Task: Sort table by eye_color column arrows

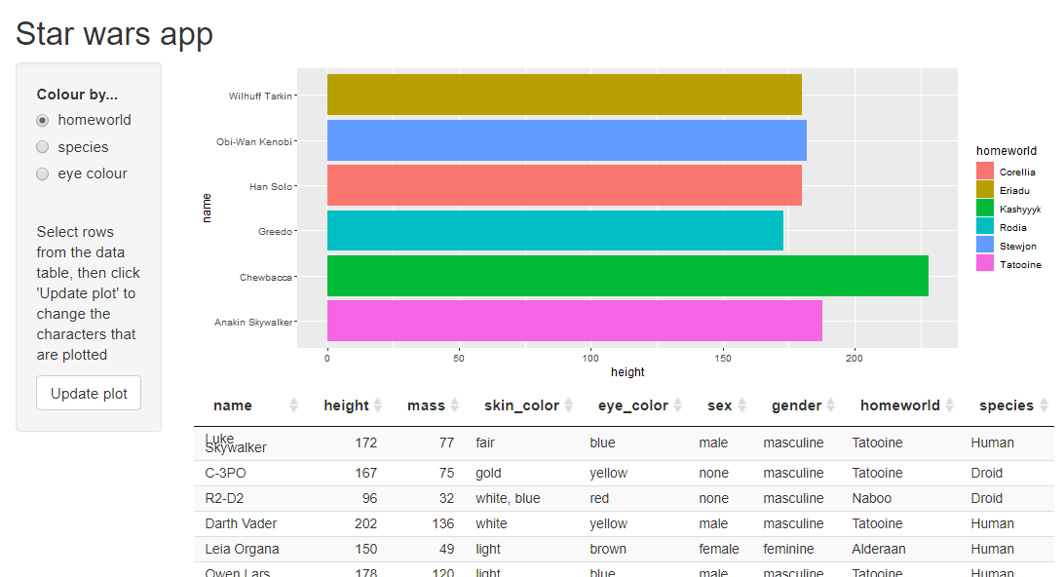Action: tap(677, 405)
